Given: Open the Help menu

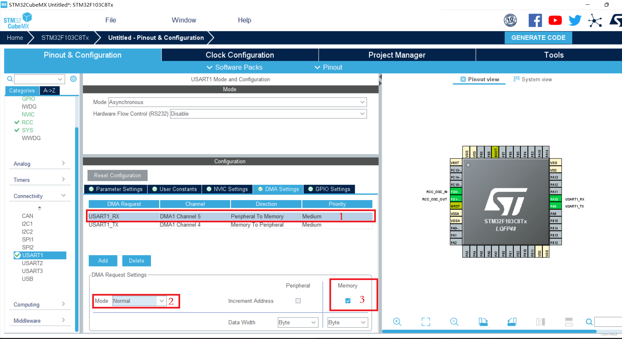Looking at the screenshot, I should click(x=244, y=20).
